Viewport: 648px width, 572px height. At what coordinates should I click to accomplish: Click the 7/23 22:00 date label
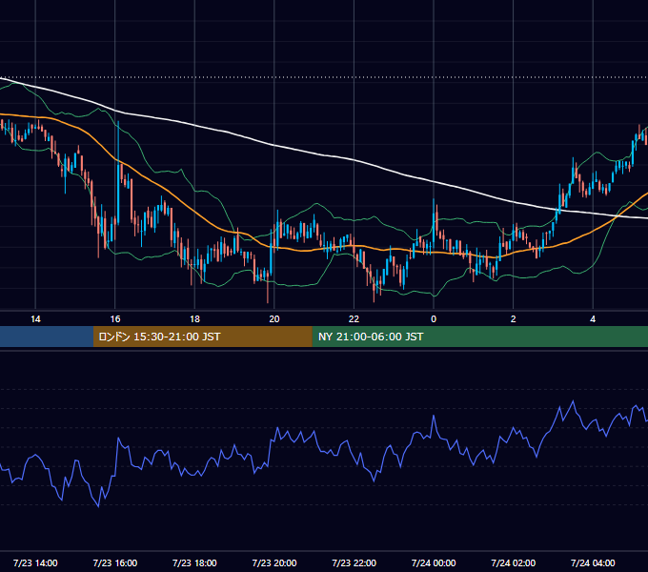click(354, 562)
